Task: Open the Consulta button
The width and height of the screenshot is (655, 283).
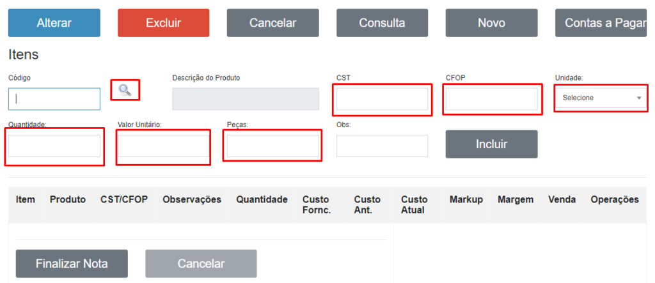Action: (382, 23)
